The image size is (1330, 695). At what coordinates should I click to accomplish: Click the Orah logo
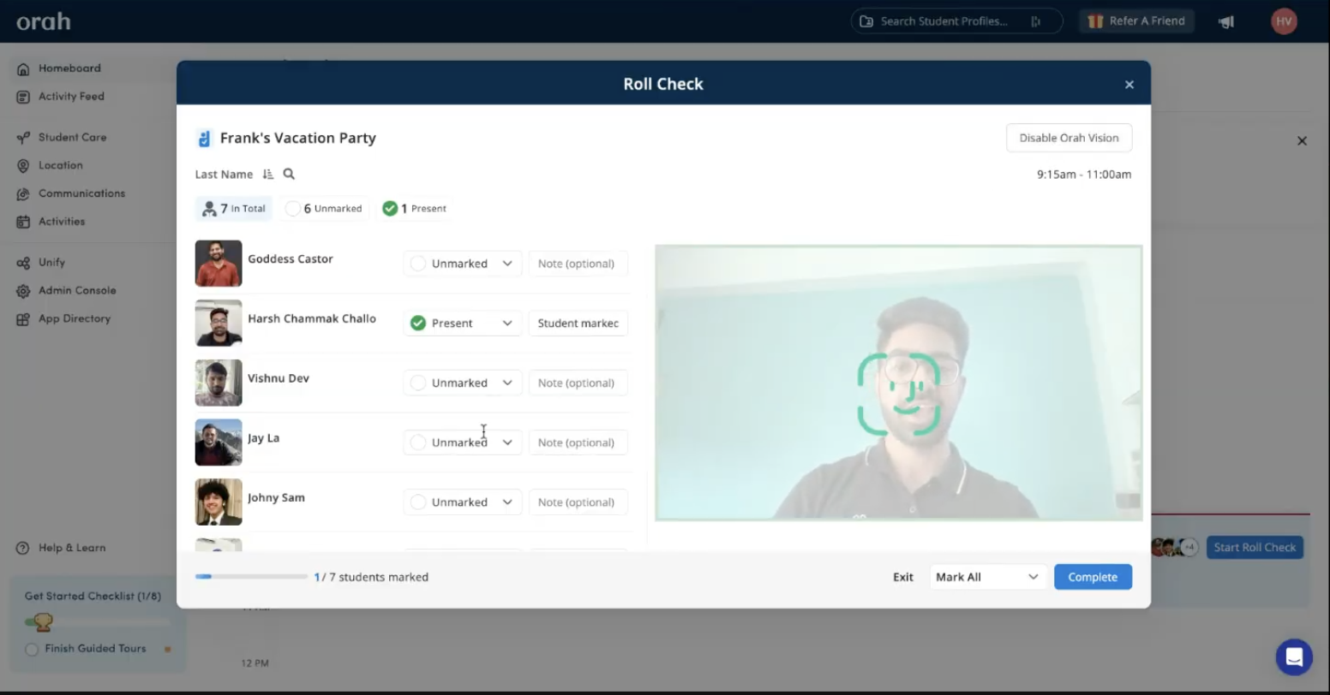pyautogui.click(x=43, y=21)
